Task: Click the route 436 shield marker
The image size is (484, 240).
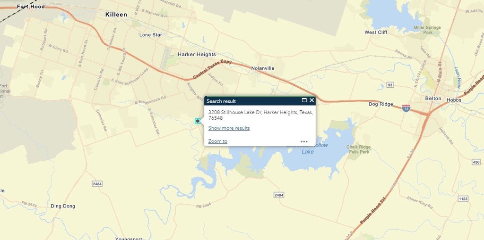Action: [476, 162]
